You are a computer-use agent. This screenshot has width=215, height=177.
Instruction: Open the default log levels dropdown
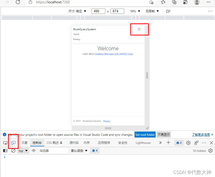tap(79, 151)
